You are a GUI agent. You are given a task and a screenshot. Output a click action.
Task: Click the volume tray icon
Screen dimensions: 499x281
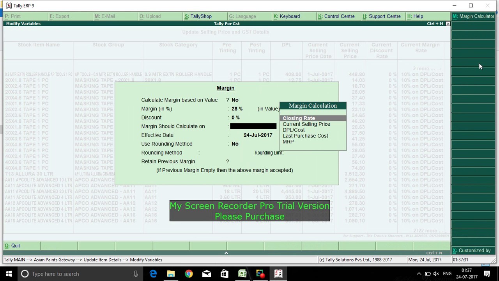tap(436, 274)
